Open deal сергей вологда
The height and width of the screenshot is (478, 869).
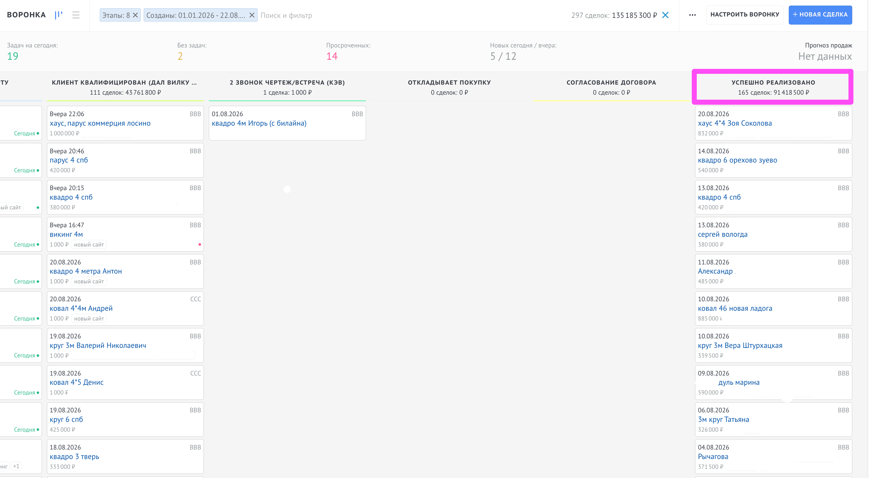click(722, 235)
